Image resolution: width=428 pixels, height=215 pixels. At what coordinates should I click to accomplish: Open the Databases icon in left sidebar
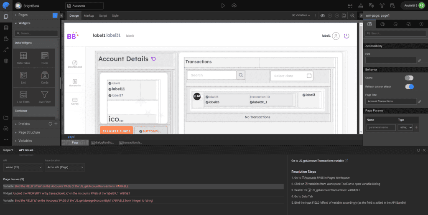pyautogui.click(x=6, y=28)
